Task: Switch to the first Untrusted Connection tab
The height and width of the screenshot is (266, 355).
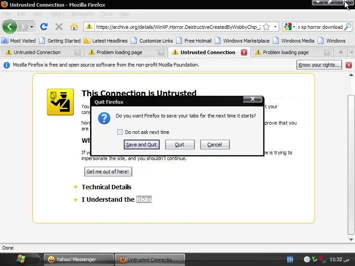Action: [x=37, y=52]
